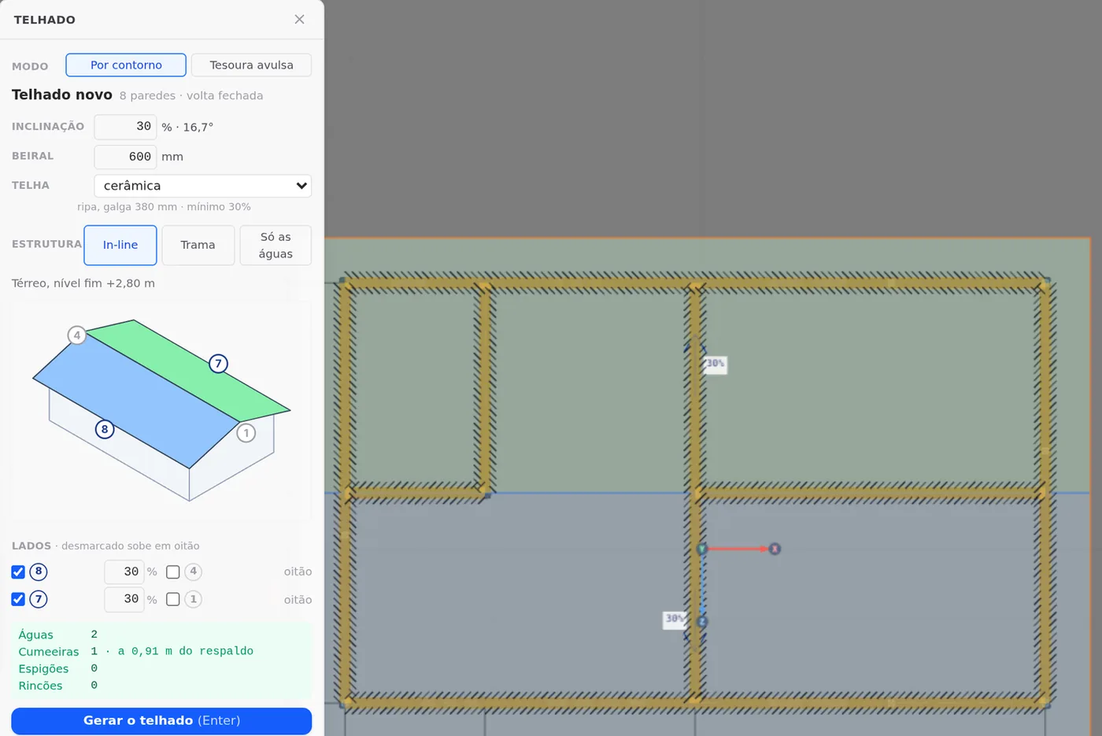The width and height of the screenshot is (1102, 736).
Task: Click the upper 30% slope label in canvas
Action: click(715, 364)
